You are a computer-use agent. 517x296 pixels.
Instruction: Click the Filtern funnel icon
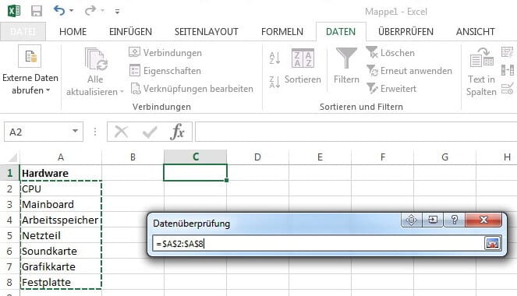click(x=346, y=58)
